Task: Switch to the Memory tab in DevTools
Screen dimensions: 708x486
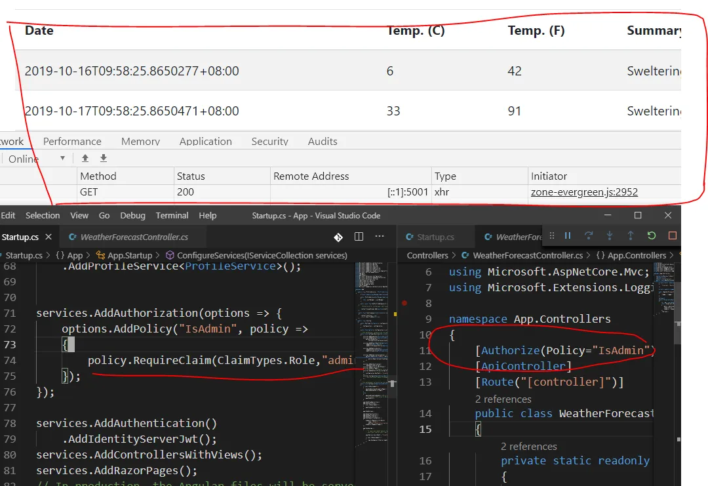Action: tap(140, 142)
